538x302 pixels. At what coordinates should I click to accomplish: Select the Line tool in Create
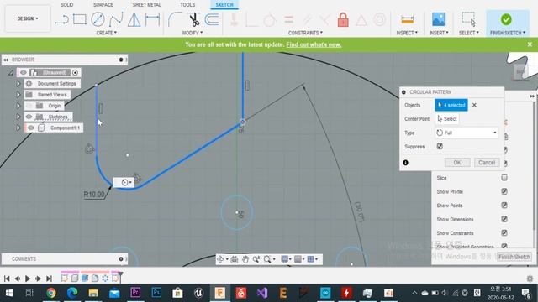click(61, 20)
